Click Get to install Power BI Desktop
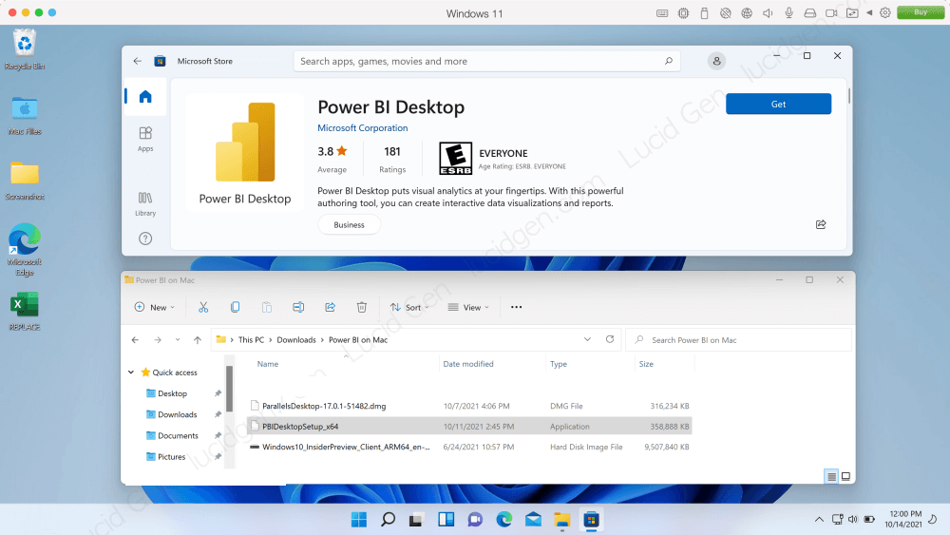The image size is (950, 535). tap(779, 105)
